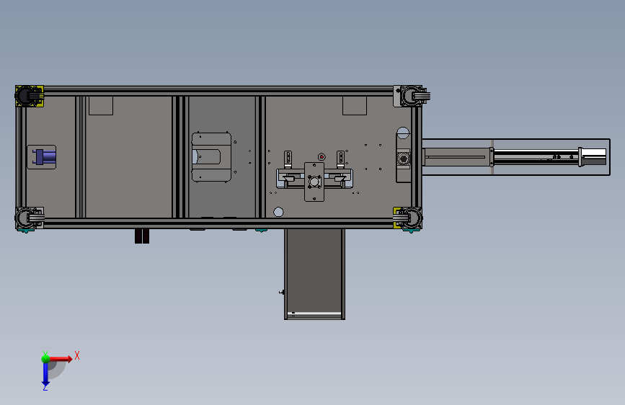The image size is (625, 405).
Task: Select the two black legs under the frame
Action: coord(142,236)
